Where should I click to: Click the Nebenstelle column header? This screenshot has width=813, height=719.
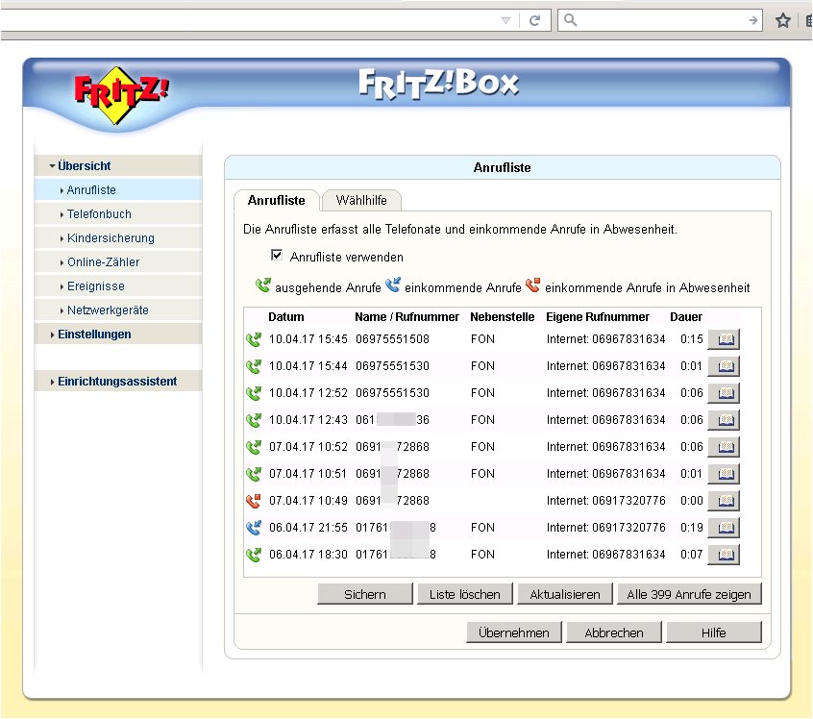click(x=503, y=317)
